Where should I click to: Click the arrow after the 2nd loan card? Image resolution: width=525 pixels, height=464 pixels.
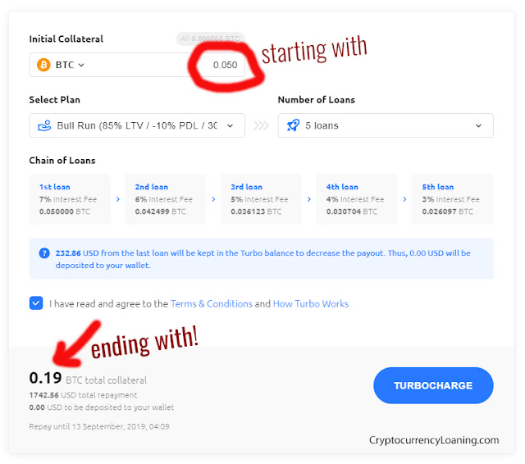coord(213,199)
